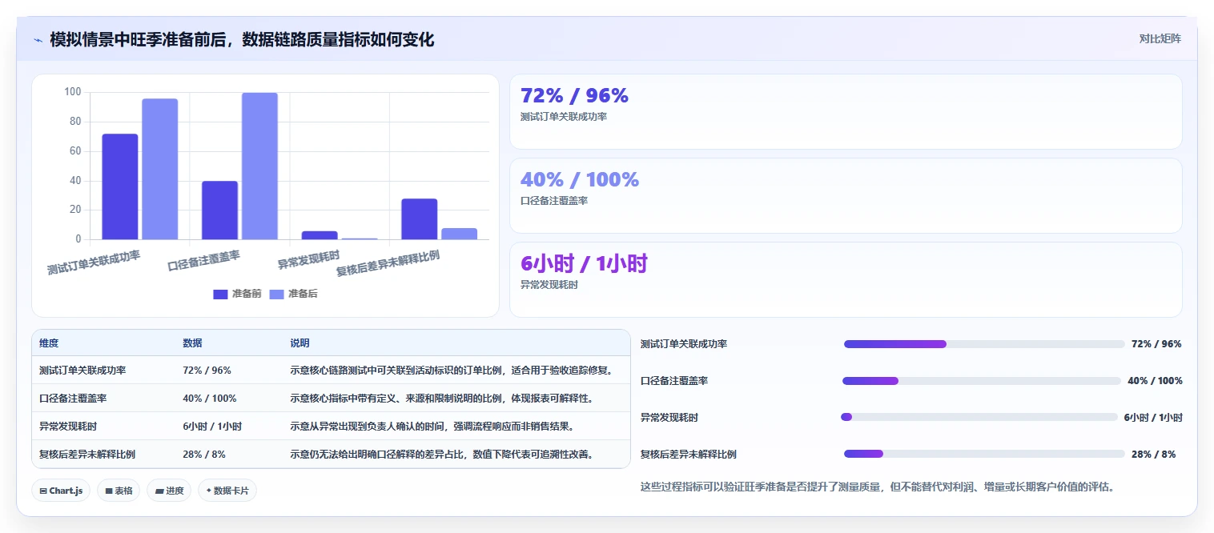Click the 40% / 100% data card
This screenshot has height=533, width=1214.
846,196
